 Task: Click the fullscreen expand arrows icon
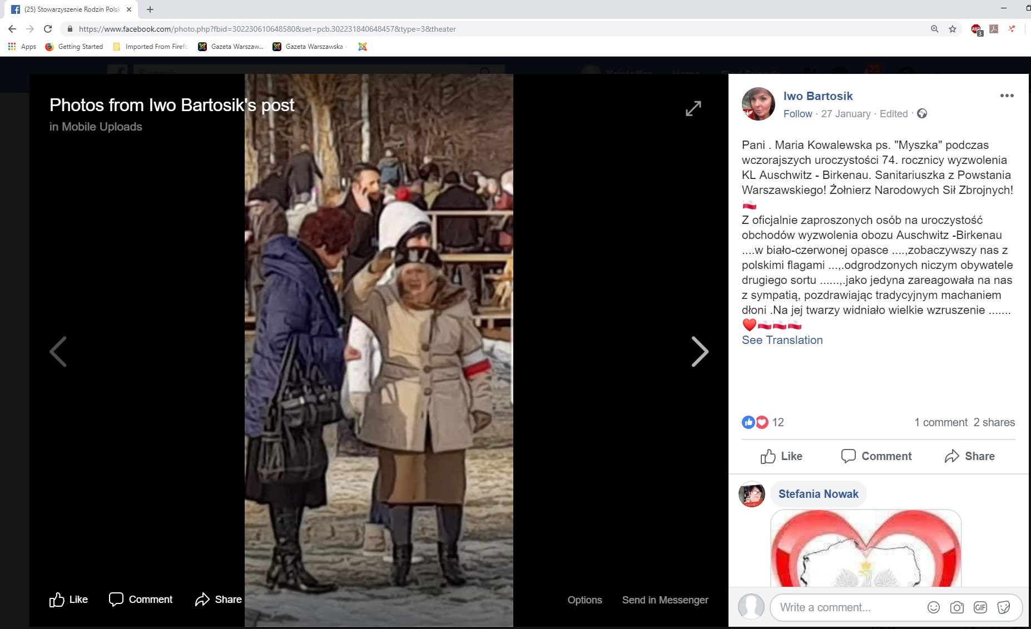pyautogui.click(x=693, y=108)
